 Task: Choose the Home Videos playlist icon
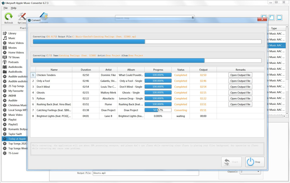tap(5, 53)
